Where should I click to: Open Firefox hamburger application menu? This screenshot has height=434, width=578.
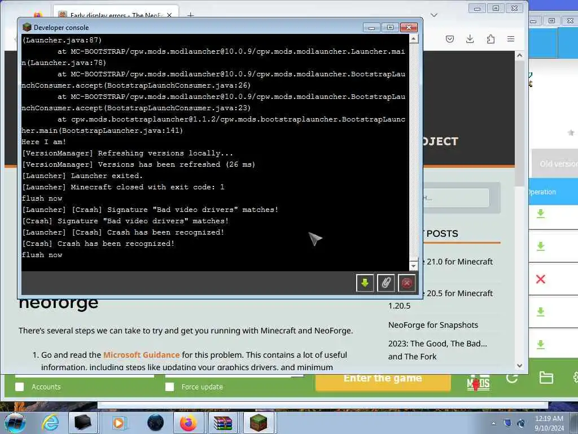click(510, 39)
